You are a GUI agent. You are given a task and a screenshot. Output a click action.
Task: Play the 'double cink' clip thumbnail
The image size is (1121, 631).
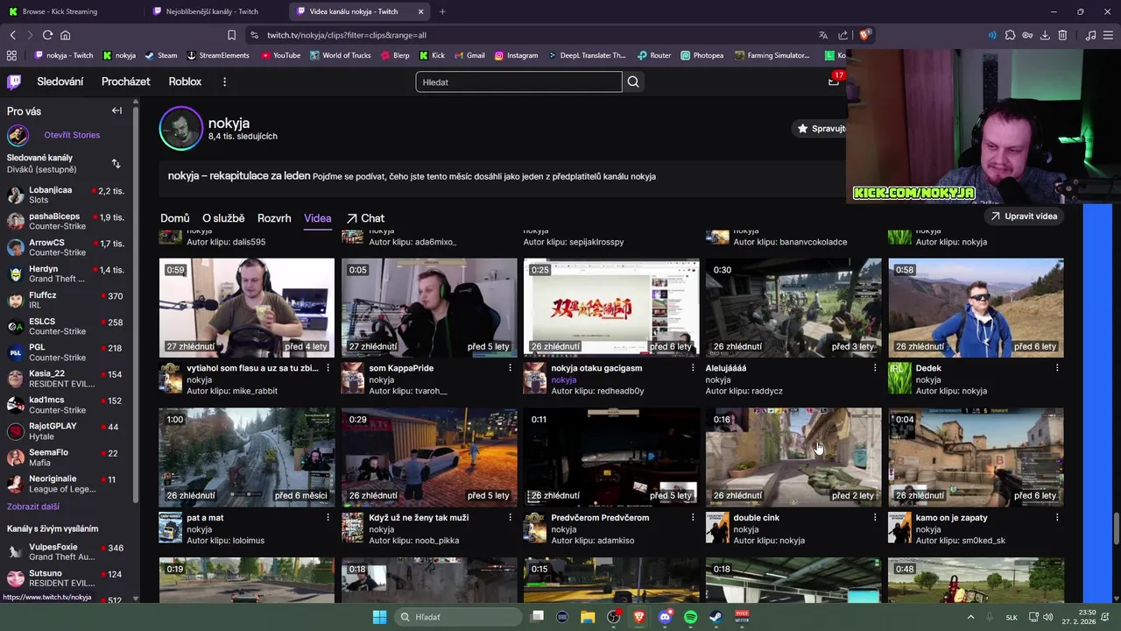793,457
